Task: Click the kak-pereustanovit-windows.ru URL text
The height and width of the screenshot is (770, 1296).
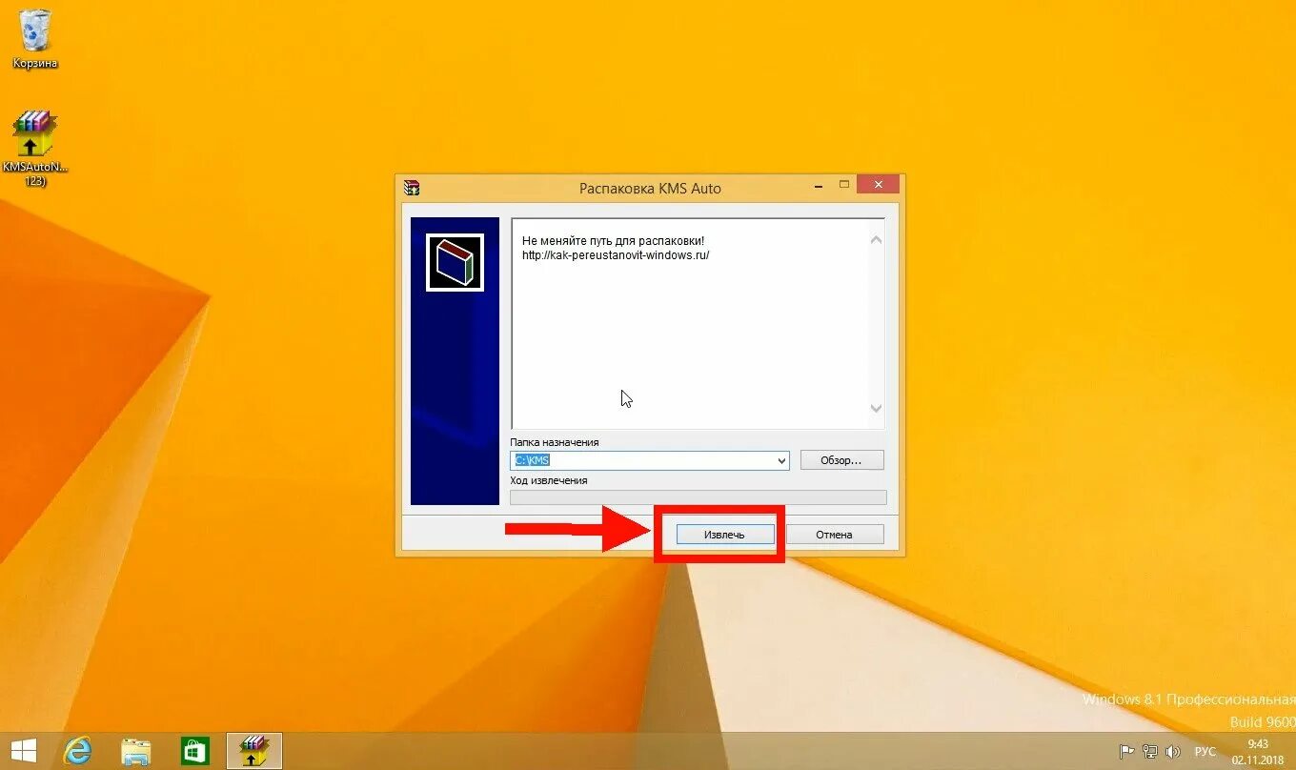Action: point(616,255)
